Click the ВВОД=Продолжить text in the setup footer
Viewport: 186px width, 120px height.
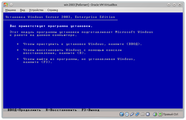click(x=24, y=110)
